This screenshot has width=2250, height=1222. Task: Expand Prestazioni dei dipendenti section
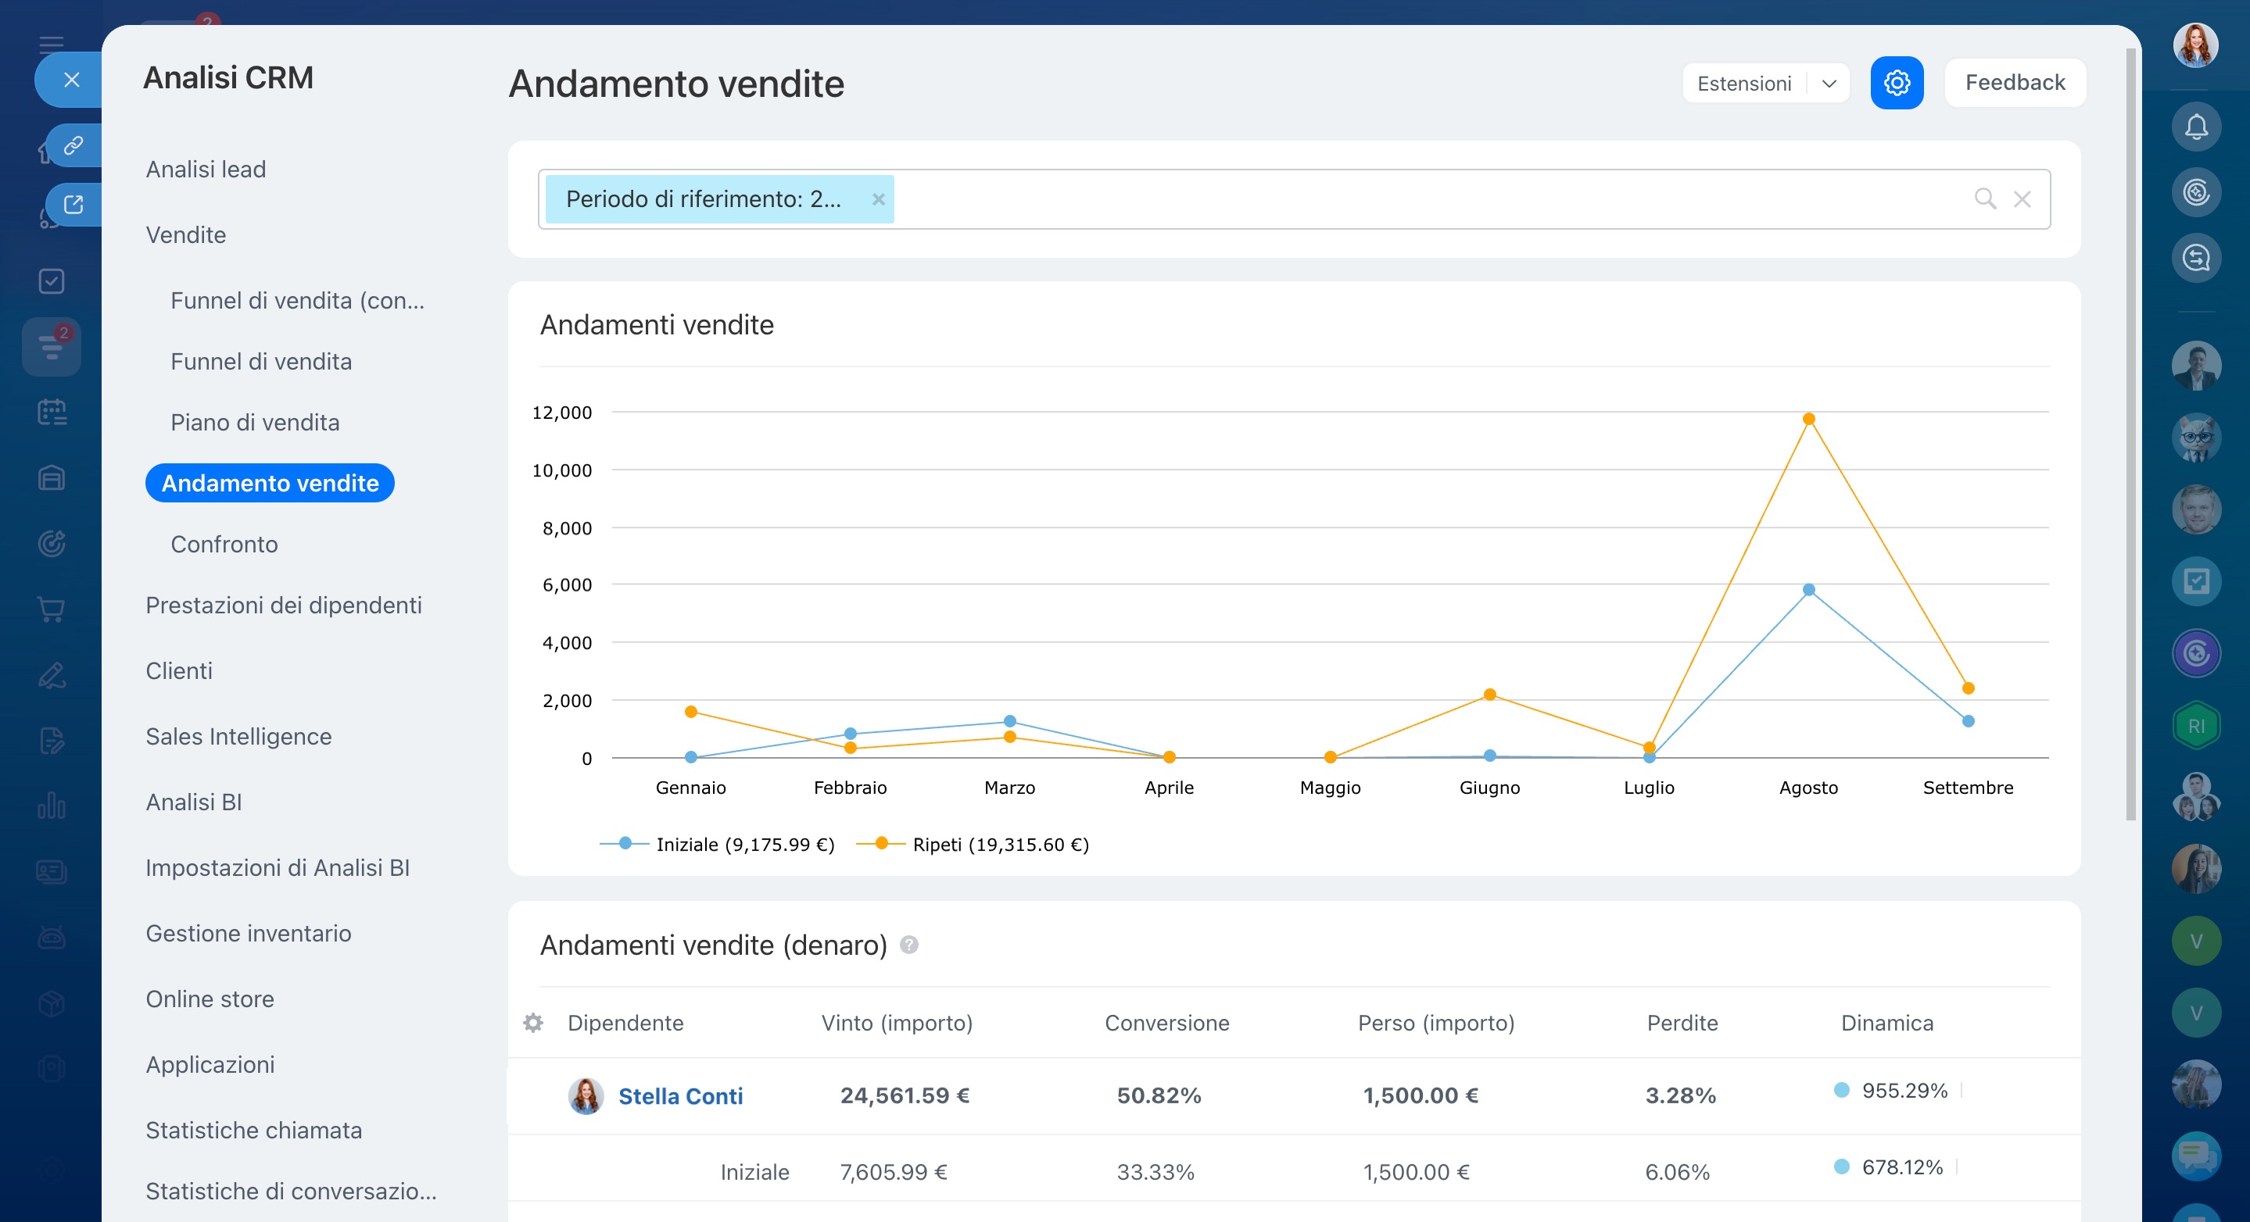(283, 605)
